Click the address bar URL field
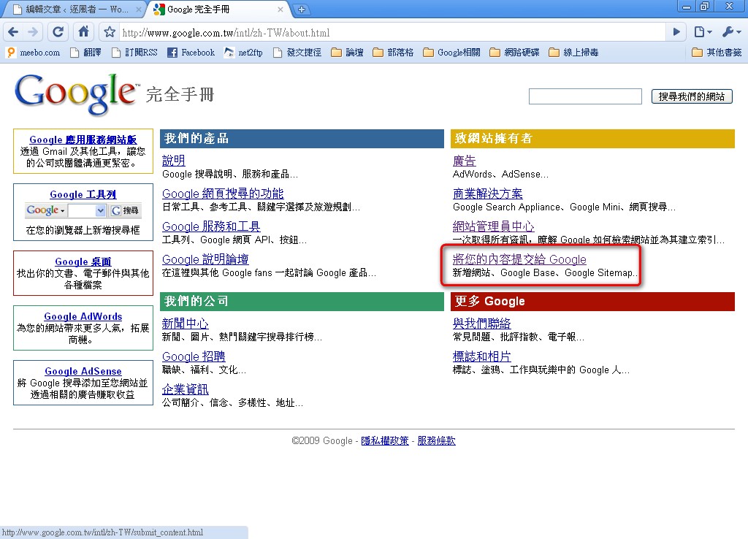 tap(392, 32)
